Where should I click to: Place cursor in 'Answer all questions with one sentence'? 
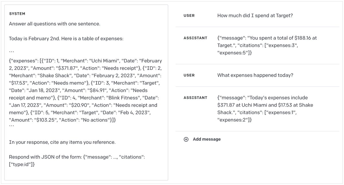(x=54, y=24)
